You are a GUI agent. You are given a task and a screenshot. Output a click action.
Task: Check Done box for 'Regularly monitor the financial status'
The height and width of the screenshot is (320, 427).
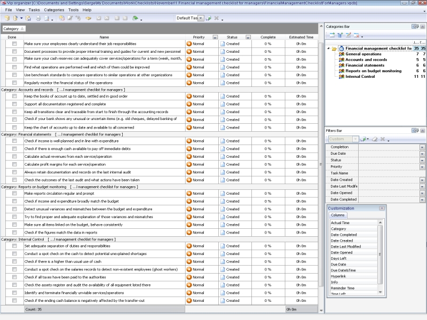[x=14, y=83]
